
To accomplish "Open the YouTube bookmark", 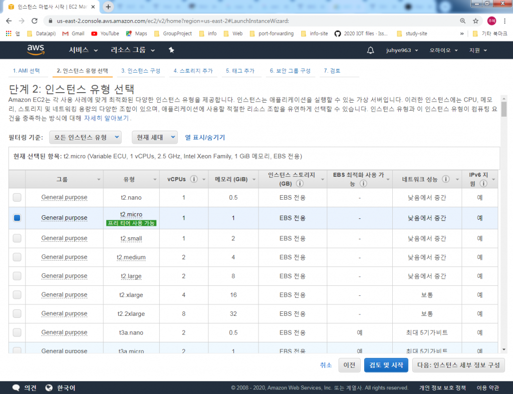I will point(105,34).
